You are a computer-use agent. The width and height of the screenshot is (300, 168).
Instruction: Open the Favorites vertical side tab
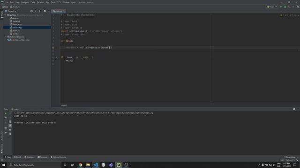pyautogui.click(x=2, y=148)
